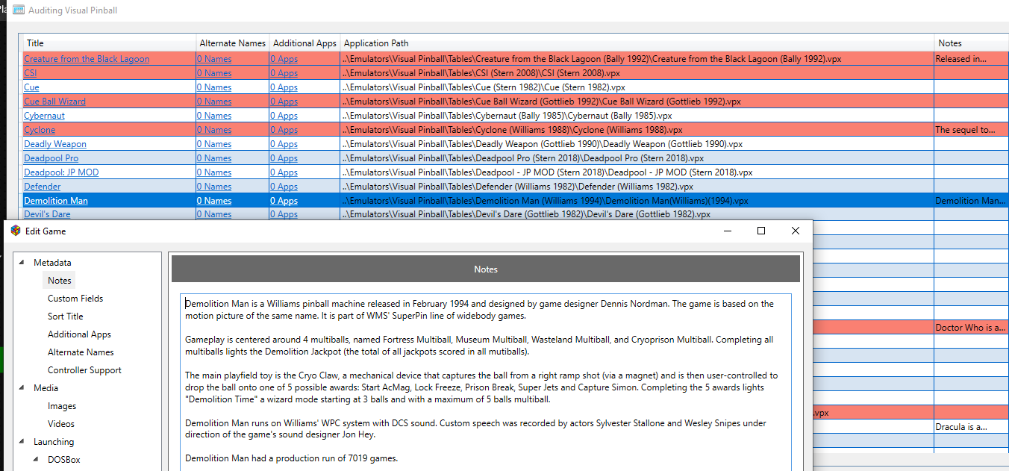
Task: Select Videos under Media
Action: pos(61,424)
